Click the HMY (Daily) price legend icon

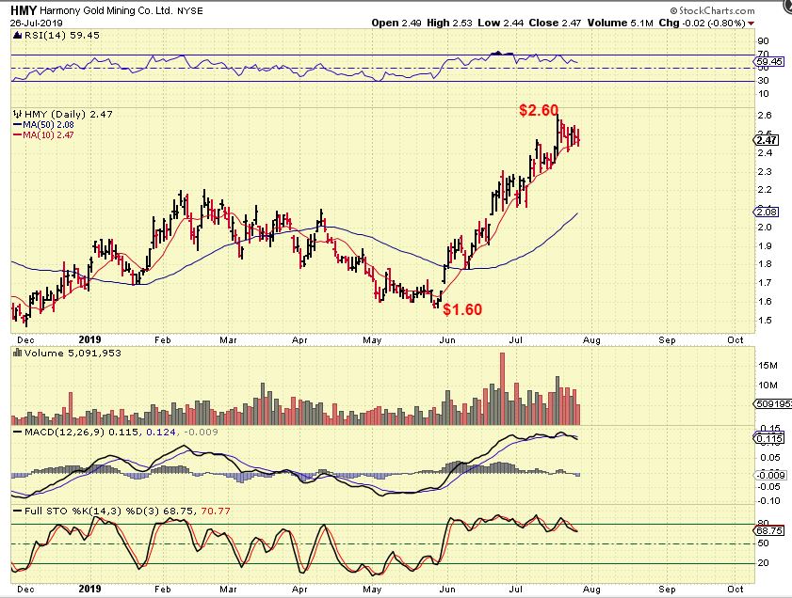pyautogui.click(x=18, y=114)
